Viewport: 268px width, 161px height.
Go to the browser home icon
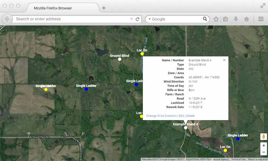click(247, 19)
